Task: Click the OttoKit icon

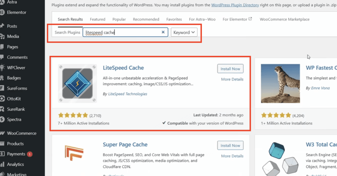Action: (2, 99)
